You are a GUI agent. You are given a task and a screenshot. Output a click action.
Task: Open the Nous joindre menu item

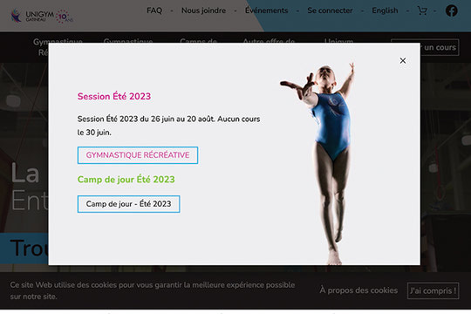point(203,10)
